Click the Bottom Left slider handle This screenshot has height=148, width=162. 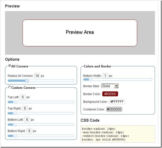(x=15, y=125)
